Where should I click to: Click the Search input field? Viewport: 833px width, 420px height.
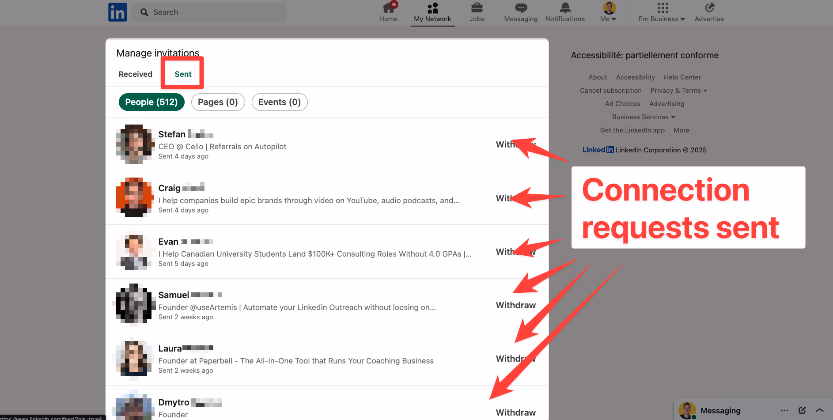209,12
